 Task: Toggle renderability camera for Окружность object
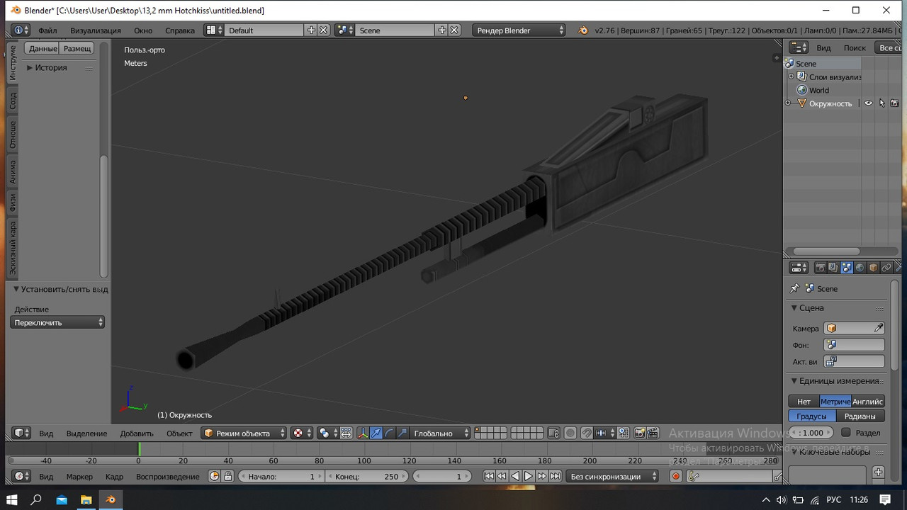[894, 103]
